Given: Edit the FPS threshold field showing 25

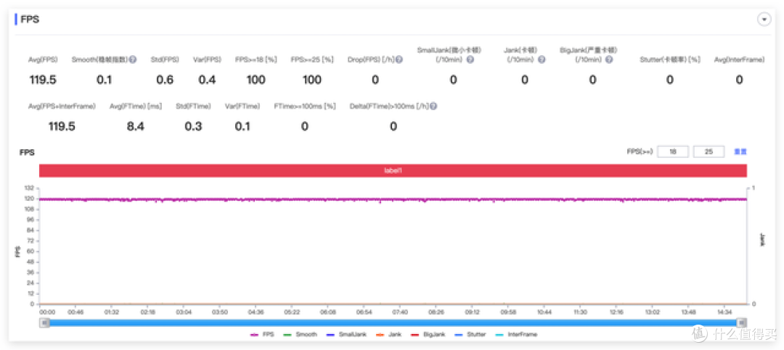Looking at the screenshot, I should 709,151.
